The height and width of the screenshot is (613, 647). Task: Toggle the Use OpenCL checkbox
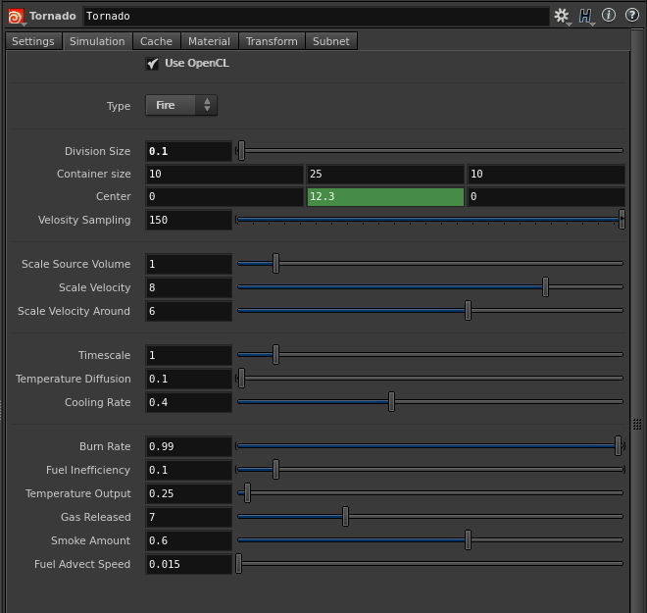click(152, 64)
